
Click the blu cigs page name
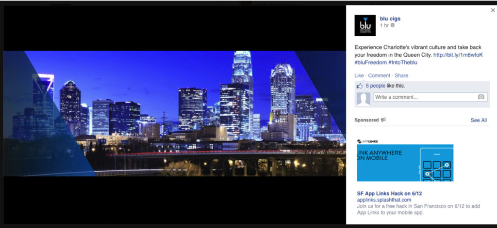tap(390, 19)
